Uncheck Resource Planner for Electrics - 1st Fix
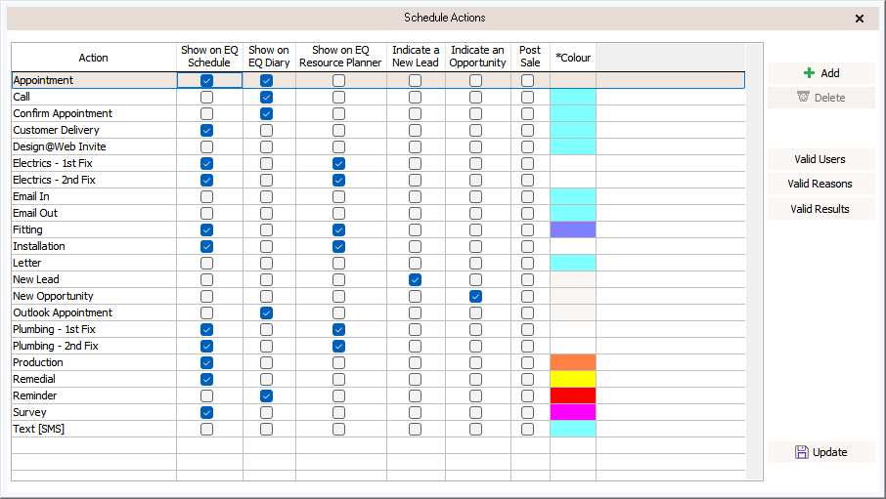Image resolution: width=886 pixels, height=499 pixels. point(339,164)
